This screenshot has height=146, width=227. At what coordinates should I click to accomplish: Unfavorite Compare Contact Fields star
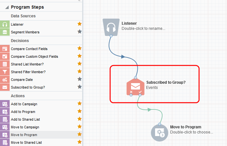point(80,48)
